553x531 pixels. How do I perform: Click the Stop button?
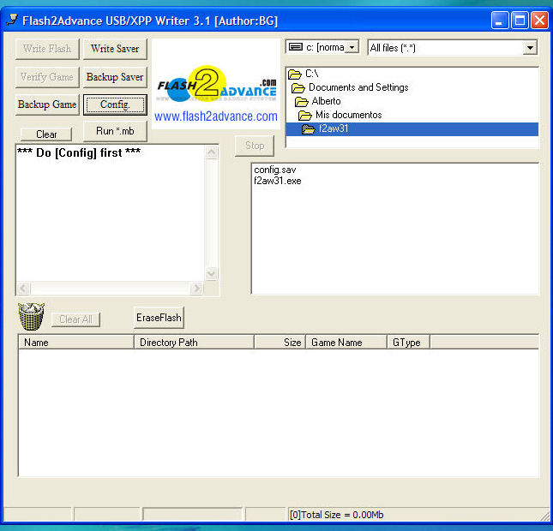255,146
